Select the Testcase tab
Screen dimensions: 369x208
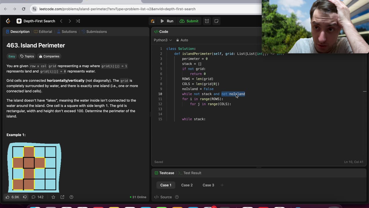(164, 173)
